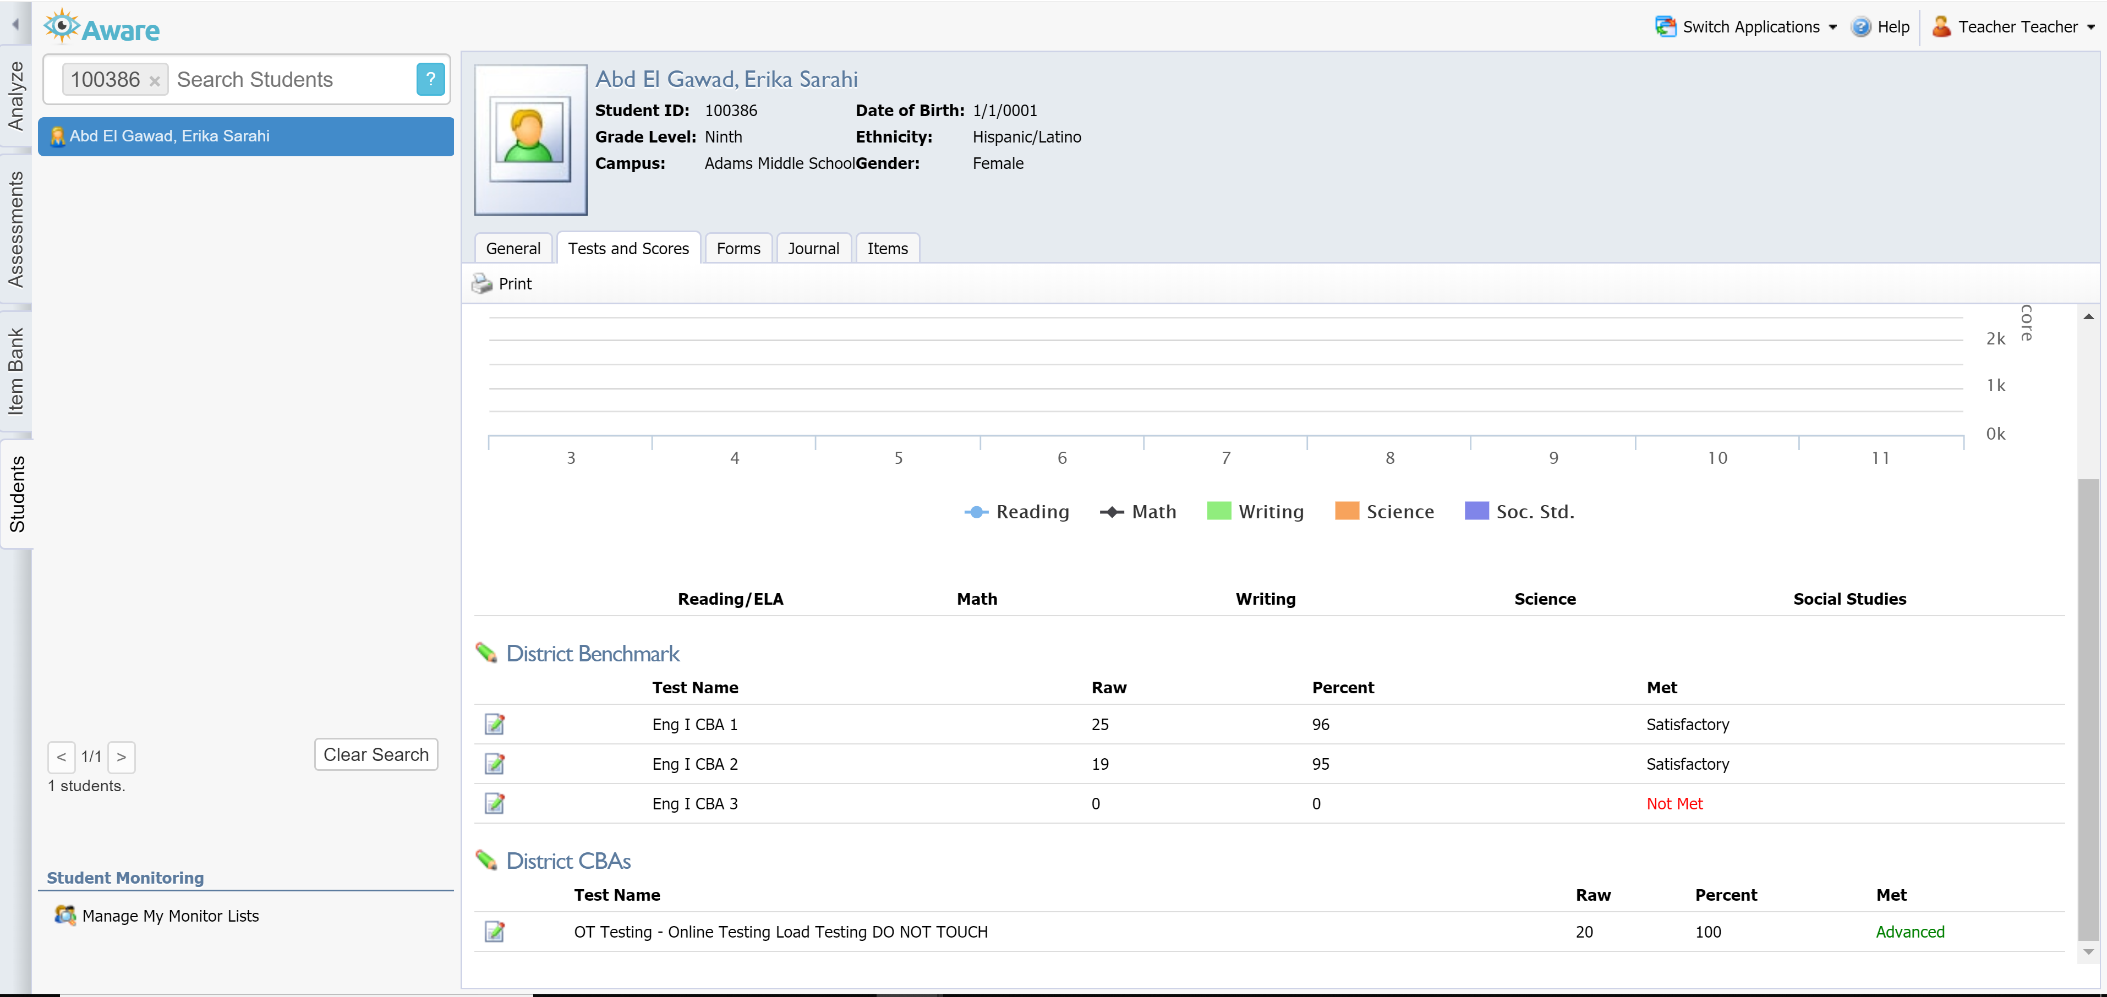Click the Print button label
The height and width of the screenshot is (997, 2107).
point(515,284)
